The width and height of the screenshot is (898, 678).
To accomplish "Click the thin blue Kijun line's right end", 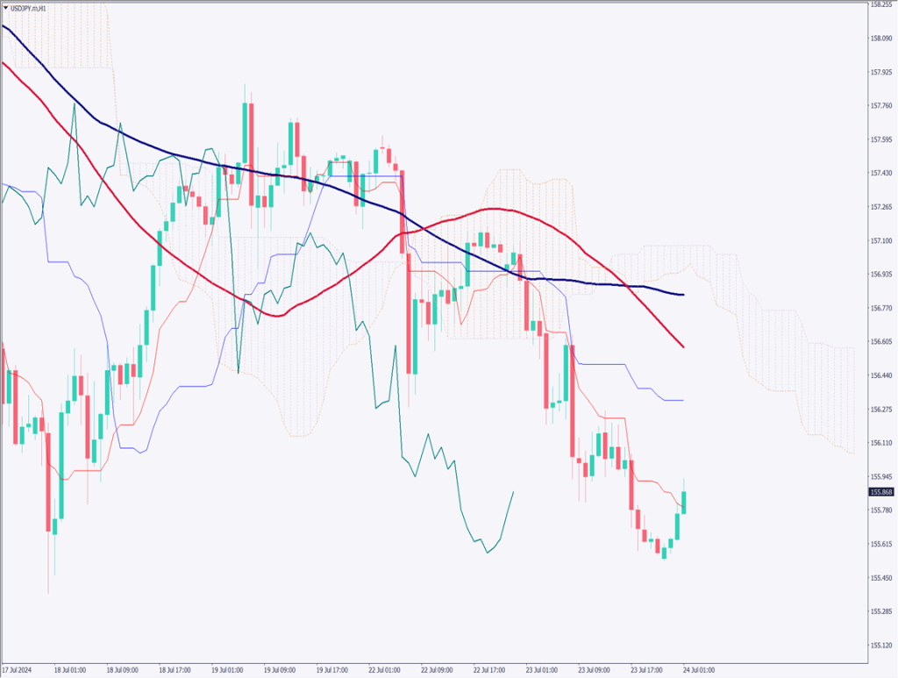I will pyautogui.click(x=682, y=400).
